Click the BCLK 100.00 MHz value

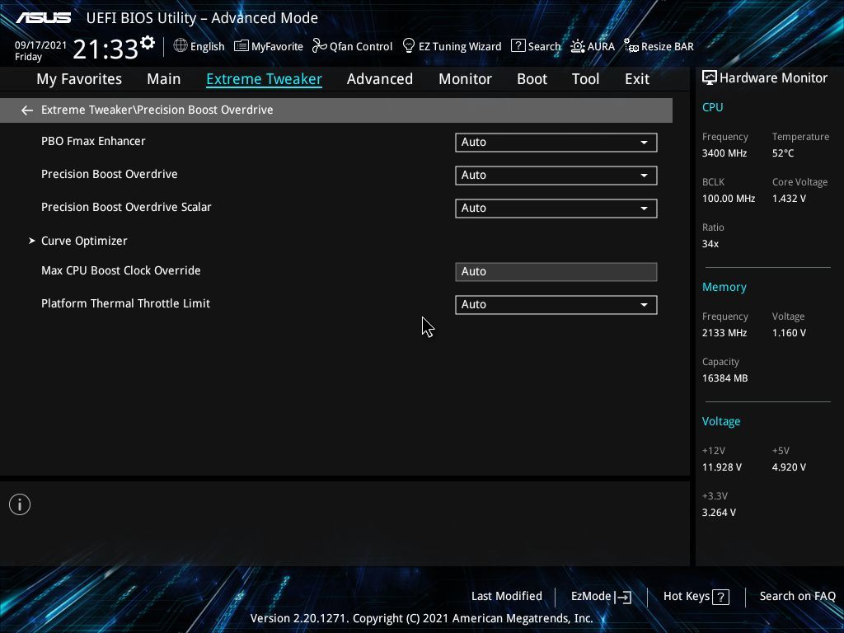[729, 199]
